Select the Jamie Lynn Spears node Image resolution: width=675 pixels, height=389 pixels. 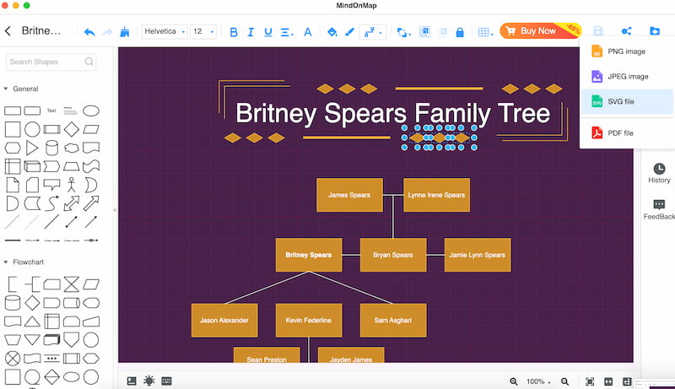click(x=478, y=255)
